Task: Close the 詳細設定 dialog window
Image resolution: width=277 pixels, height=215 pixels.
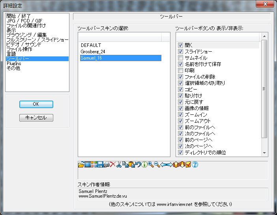Action: click(x=265, y=4)
